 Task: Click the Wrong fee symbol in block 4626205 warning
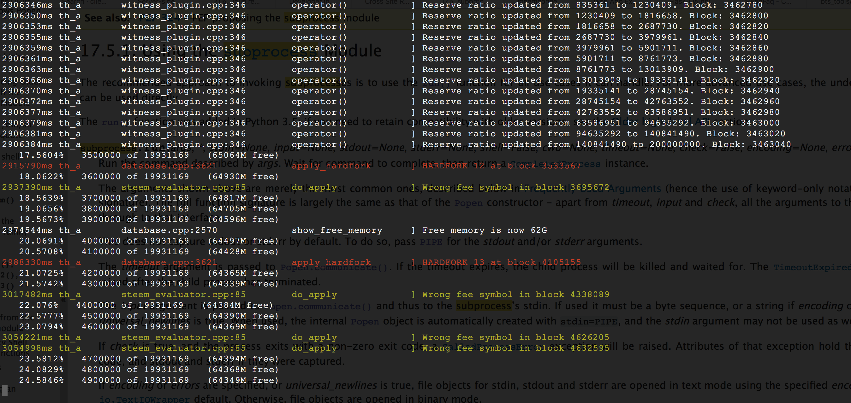pos(515,337)
